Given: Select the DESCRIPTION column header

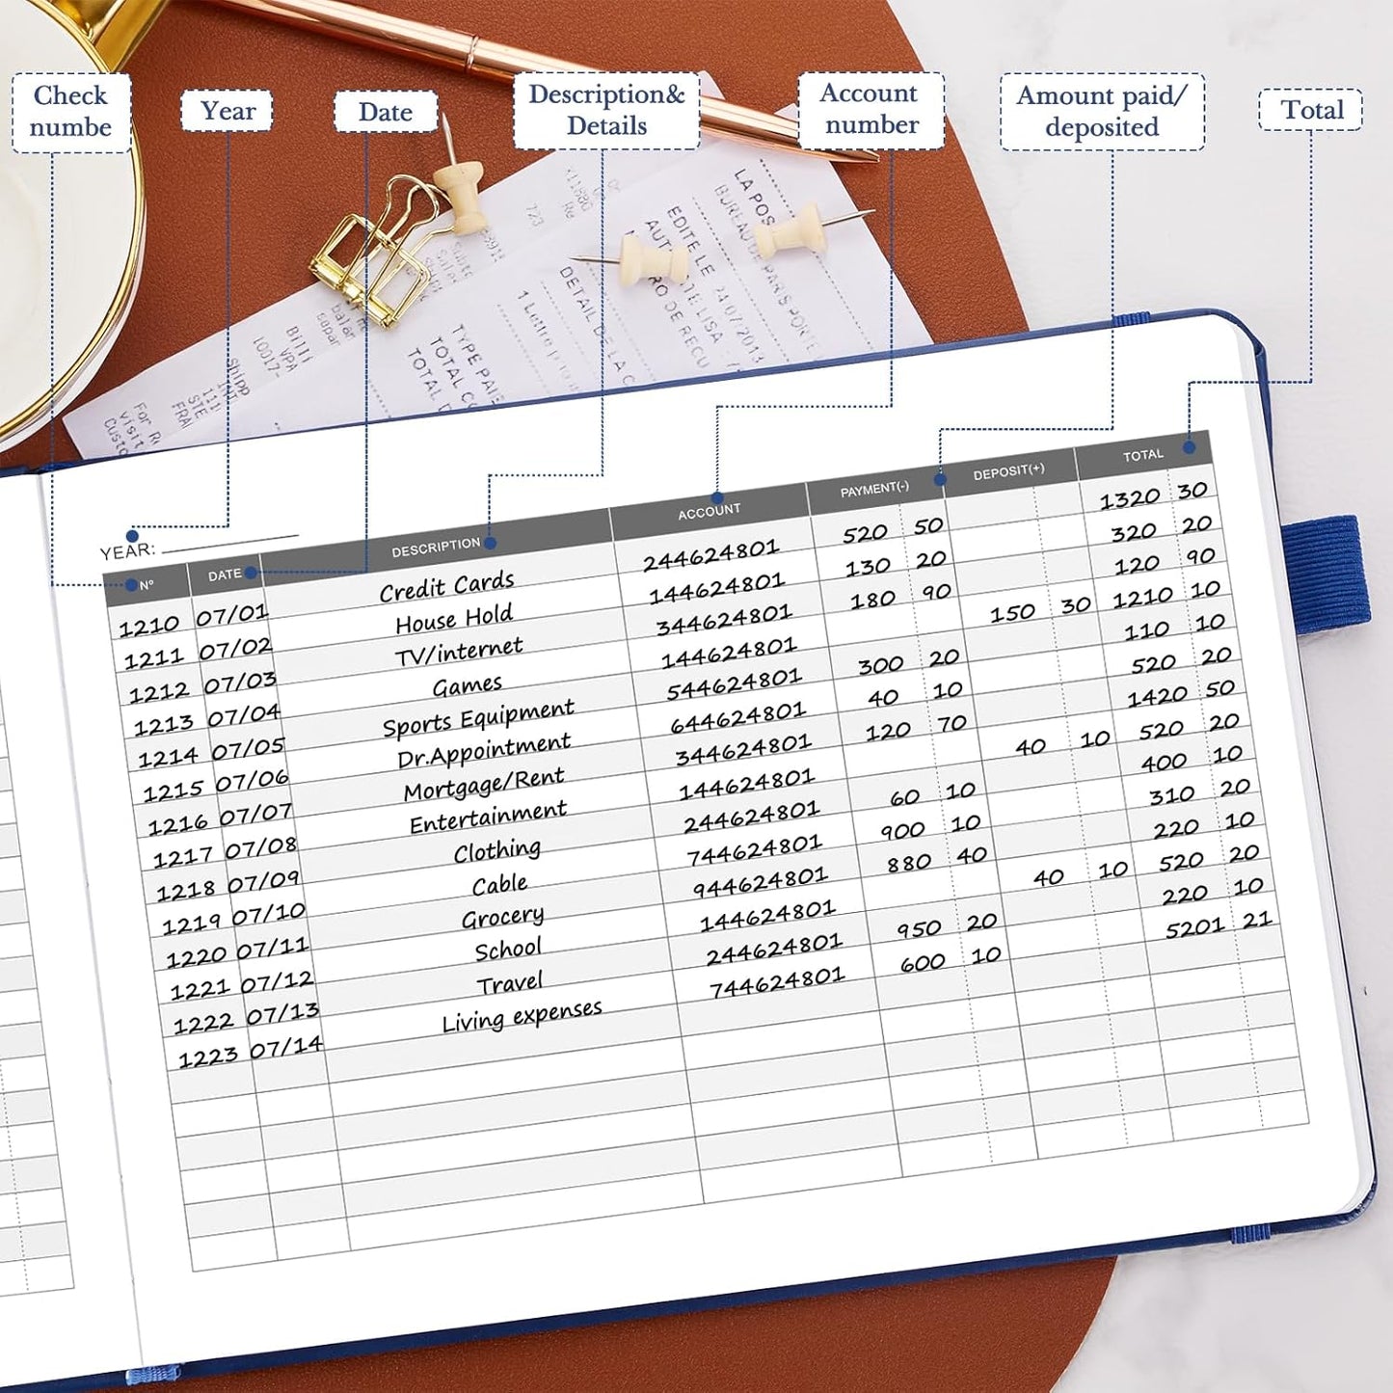Looking at the screenshot, I should pos(436,547).
